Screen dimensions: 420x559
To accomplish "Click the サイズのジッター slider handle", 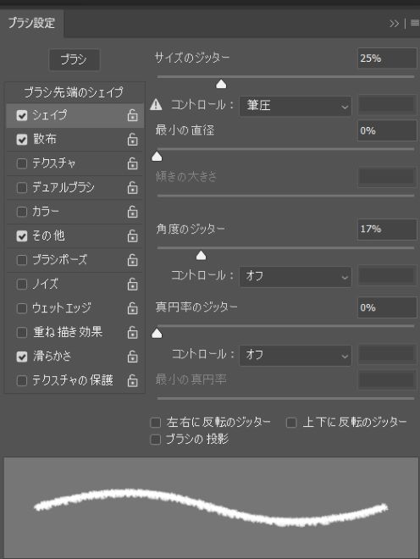I will pos(221,84).
